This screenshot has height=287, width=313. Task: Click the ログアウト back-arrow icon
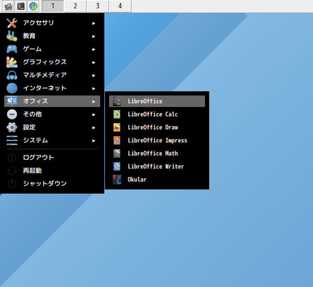[12, 158]
